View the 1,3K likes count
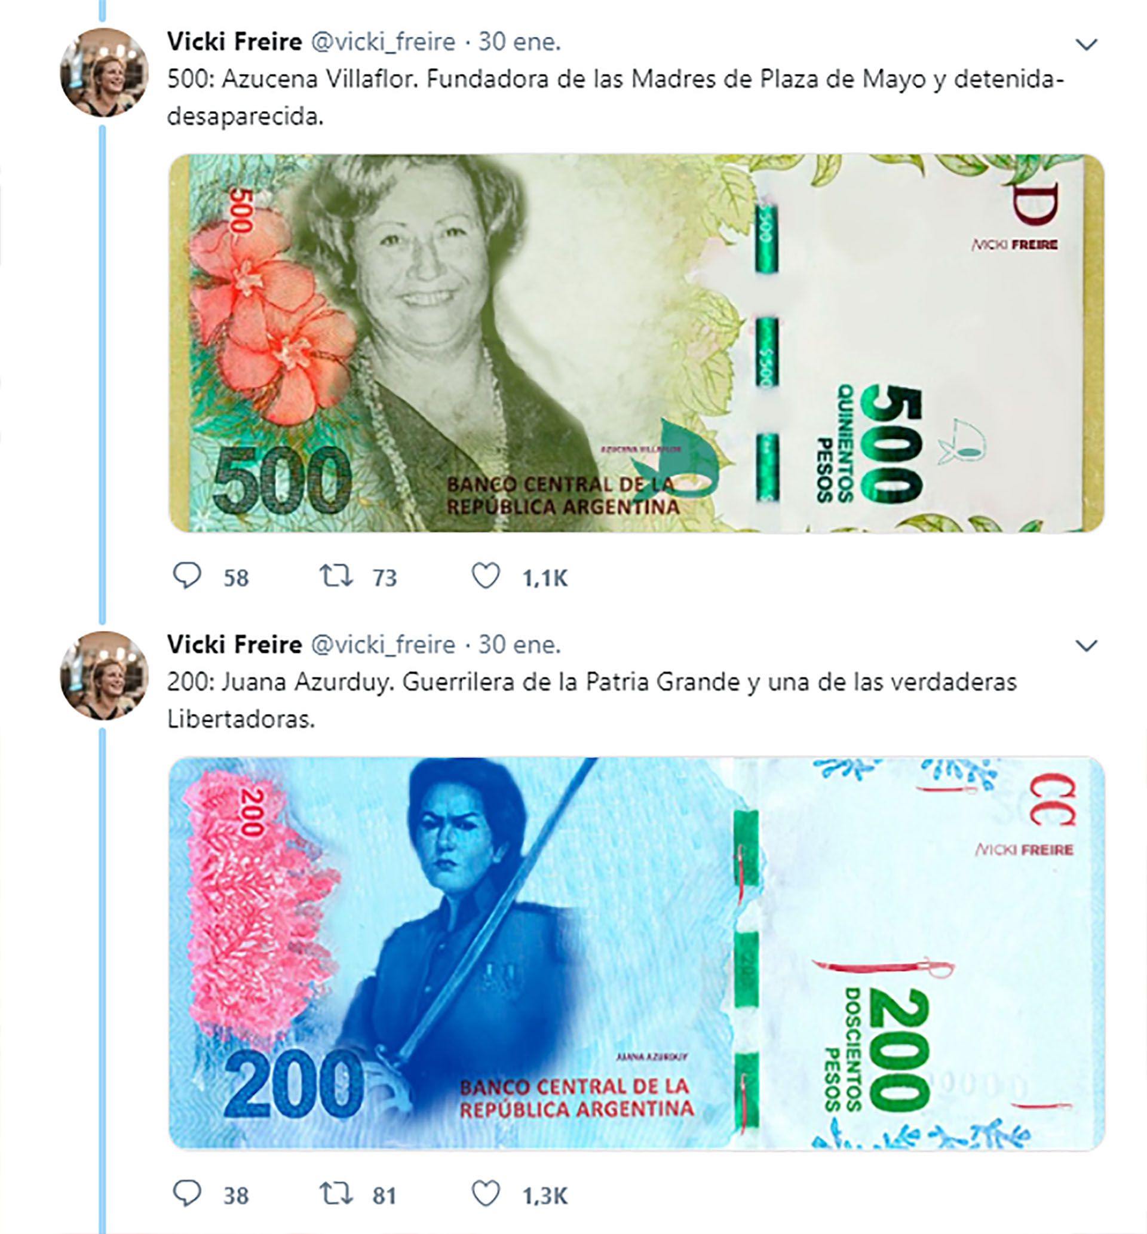1147x1234 pixels. [x=545, y=1196]
